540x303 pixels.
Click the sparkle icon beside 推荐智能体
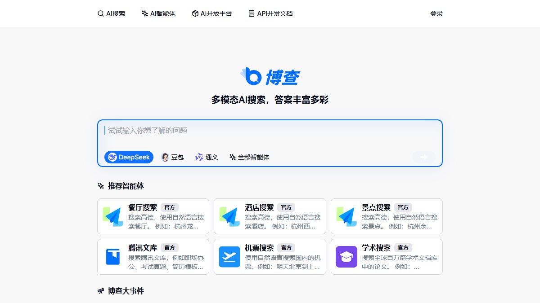101,186
